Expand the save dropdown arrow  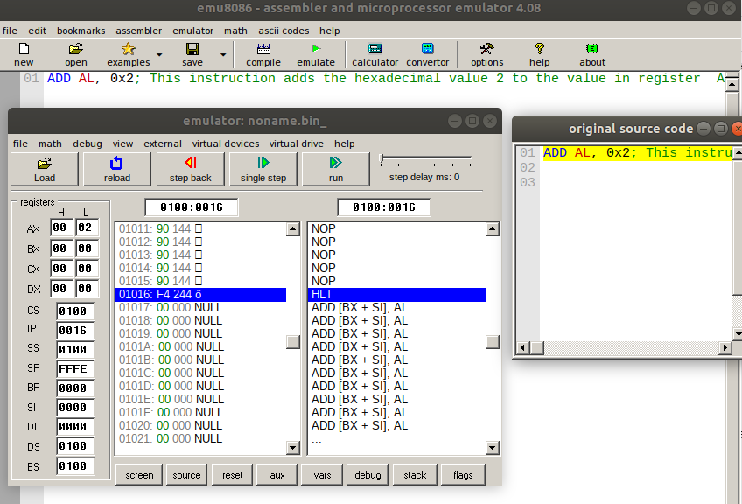pyautogui.click(x=223, y=55)
